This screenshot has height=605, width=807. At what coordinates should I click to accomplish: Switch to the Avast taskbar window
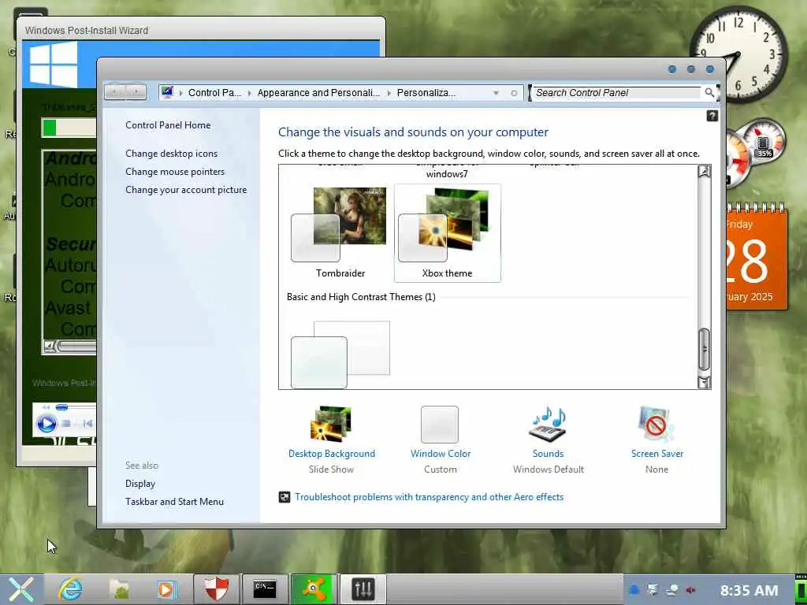314,589
